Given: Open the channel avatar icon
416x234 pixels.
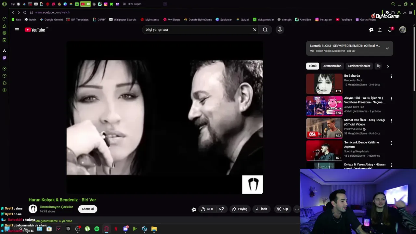Looking at the screenshot, I should point(33,209).
